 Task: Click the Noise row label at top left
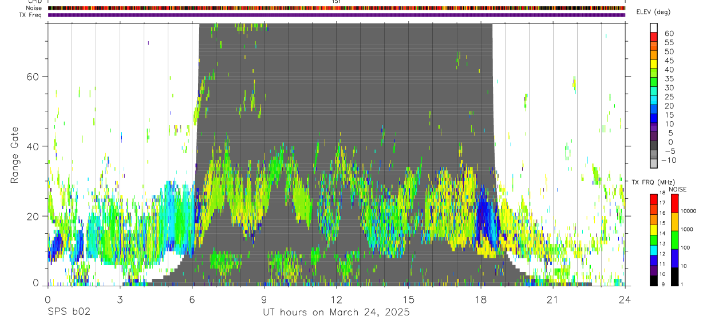pos(34,8)
